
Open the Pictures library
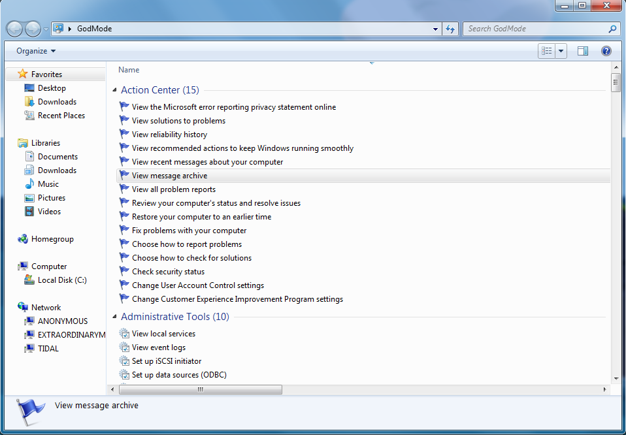[52, 197]
